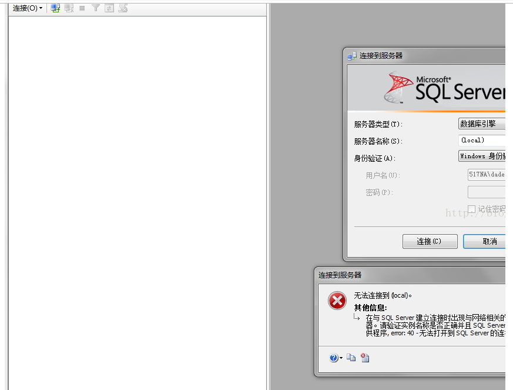
Task: Click the 用户名 field showing 517NA\dade
Action: coord(487,175)
